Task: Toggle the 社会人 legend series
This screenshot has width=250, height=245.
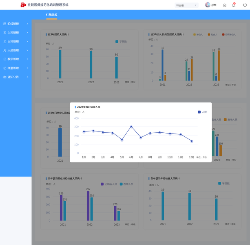Action: (212, 34)
